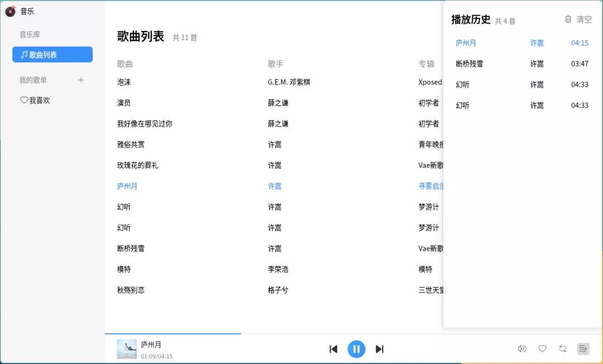Skip to next track

(x=380, y=348)
